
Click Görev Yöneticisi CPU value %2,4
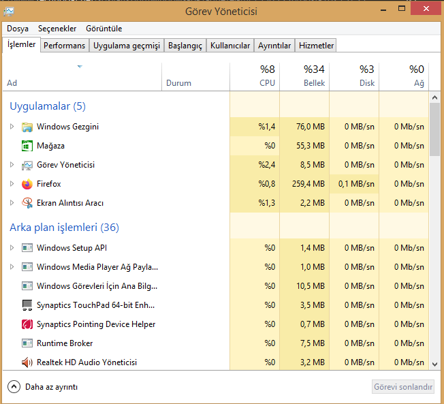[267, 165]
